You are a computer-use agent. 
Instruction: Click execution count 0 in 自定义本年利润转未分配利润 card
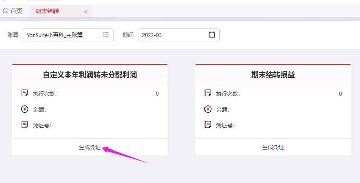(x=157, y=94)
